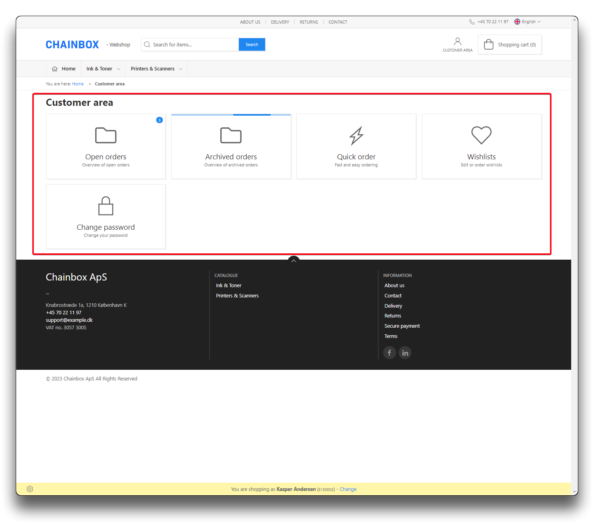Open Wishlists via the heart icon
Viewport: 594px width, 524px height.
click(x=481, y=135)
